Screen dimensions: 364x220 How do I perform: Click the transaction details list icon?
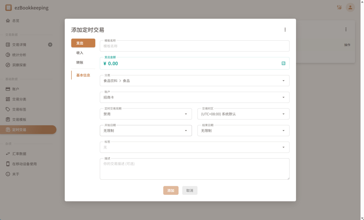(8, 45)
